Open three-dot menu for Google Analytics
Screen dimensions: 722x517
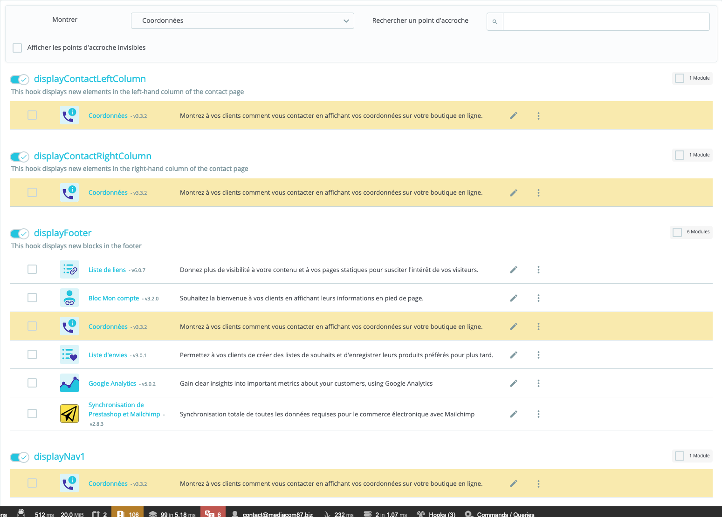coord(538,383)
